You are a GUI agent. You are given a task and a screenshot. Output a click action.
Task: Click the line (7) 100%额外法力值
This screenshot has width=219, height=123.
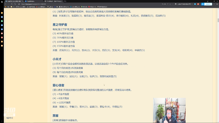click(64, 42)
